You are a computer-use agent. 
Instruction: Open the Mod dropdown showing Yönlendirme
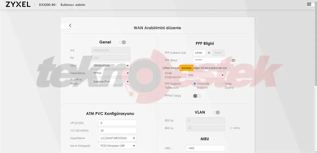[x=111, y=66]
